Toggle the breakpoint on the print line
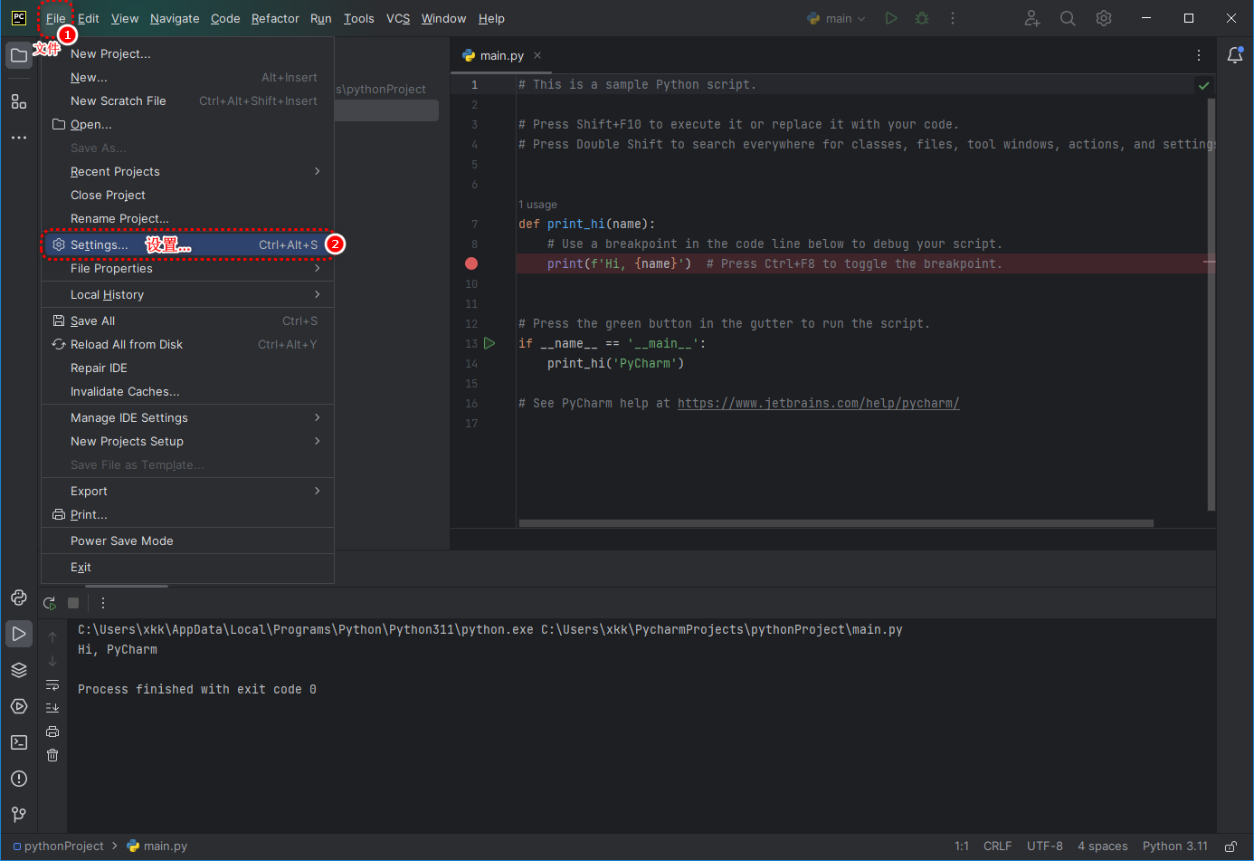This screenshot has height=861, width=1254. (x=471, y=263)
